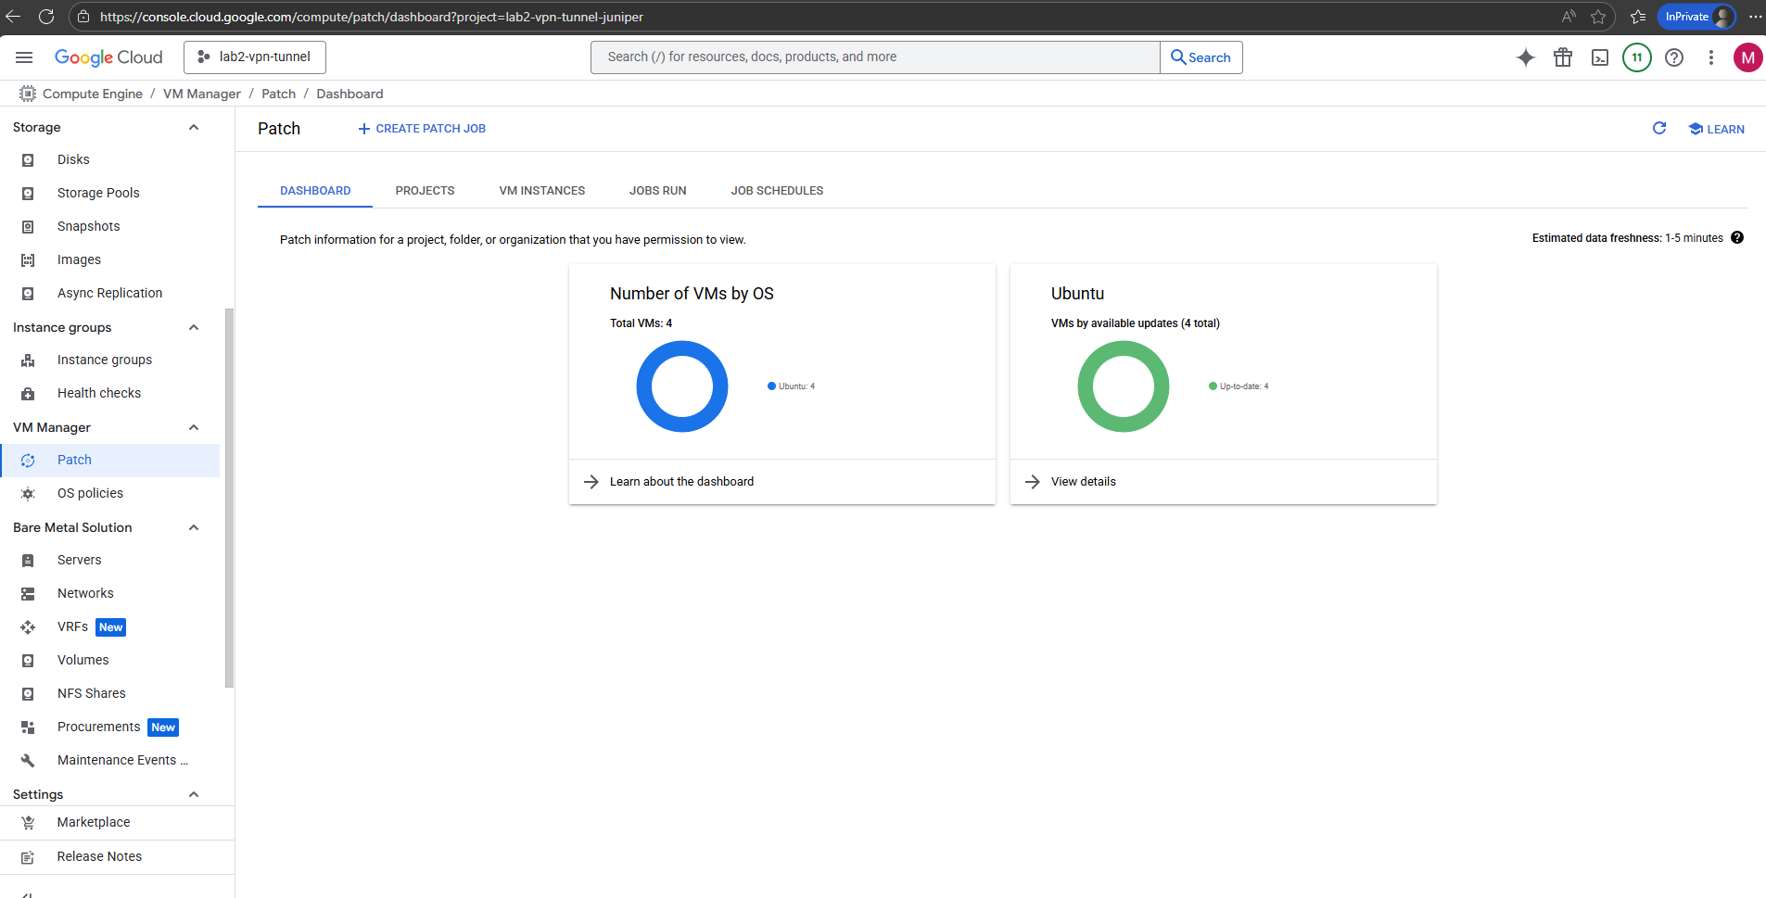Open OS policies in the sidebar
The width and height of the screenshot is (1766, 898).
(x=90, y=493)
